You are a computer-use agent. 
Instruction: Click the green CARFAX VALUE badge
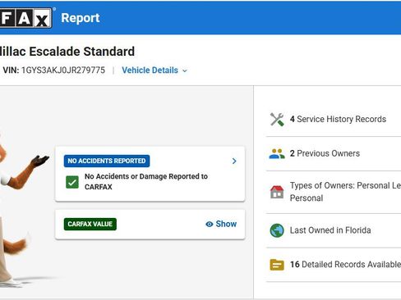(x=90, y=224)
